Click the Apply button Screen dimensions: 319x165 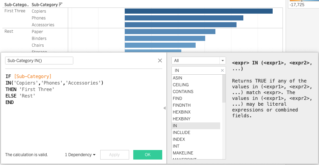click(115, 155)
